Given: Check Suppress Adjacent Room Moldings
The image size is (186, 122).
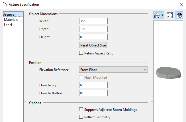Looking at the screenshot, I should 81,109.
